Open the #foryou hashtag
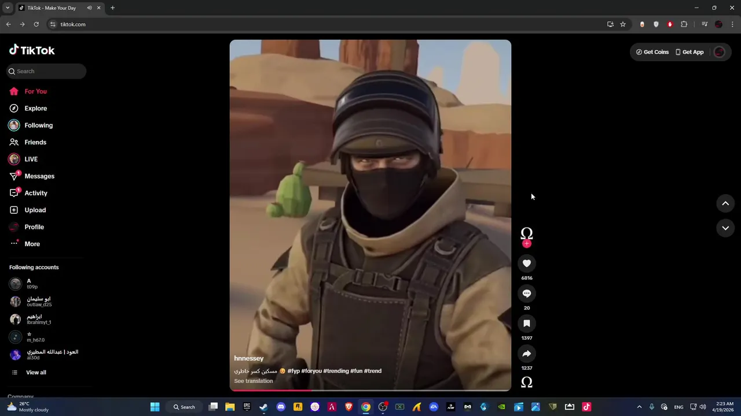This screenshot has height=416, width=741. point(311,371)
